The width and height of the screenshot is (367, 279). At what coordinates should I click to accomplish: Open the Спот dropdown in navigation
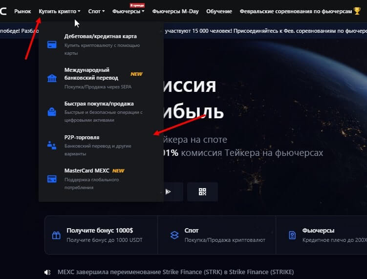[x=96, y=11]
